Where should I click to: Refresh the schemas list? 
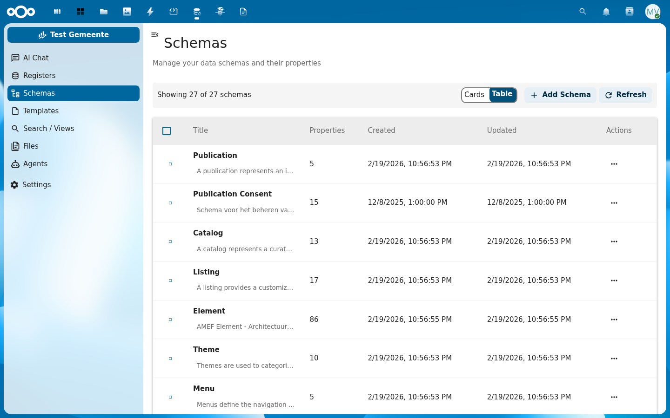[625, 95]
